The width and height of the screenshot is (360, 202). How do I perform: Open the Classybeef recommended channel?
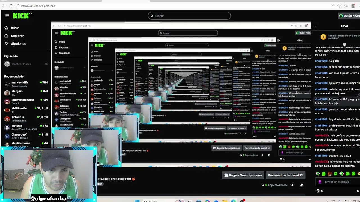click(x=26, y=136)
